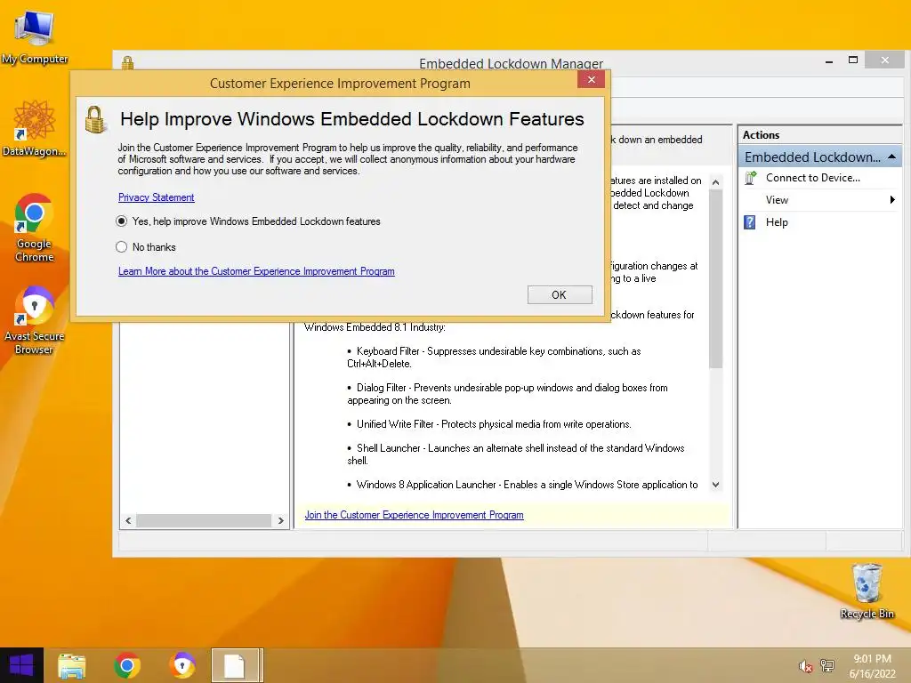Screen dimensions: 911x683
Task: Click the horizontal scrollbar thumb in tree pane
Action: [204, 520]
